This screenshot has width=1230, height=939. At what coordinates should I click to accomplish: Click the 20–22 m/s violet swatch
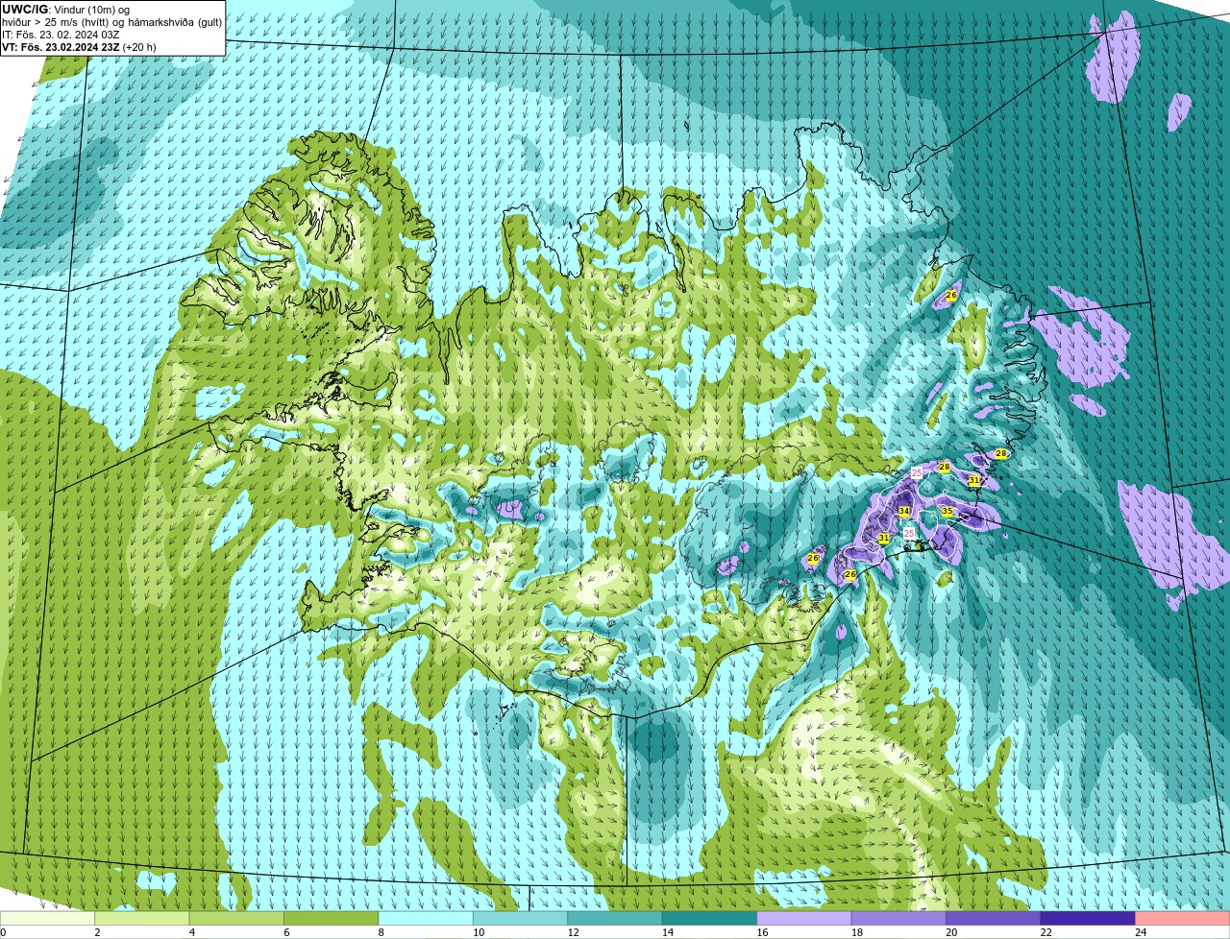pyautogui.click(x=994, y=919)
